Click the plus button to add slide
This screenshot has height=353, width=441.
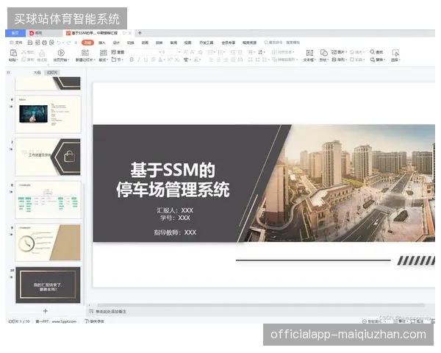pyautogui.click(x=46, y=311)
